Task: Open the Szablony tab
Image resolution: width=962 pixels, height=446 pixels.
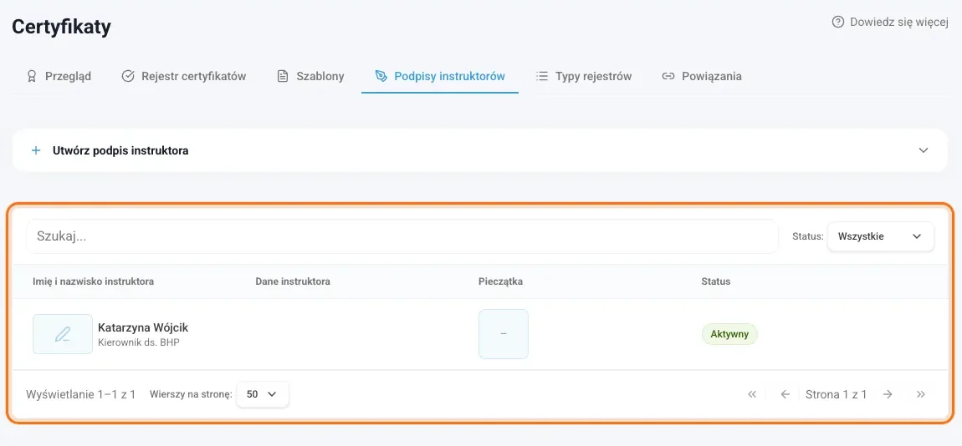Action: [310, 76]
